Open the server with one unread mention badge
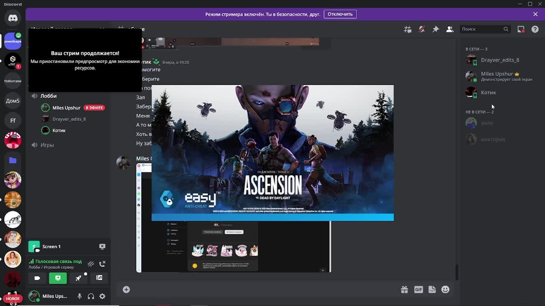The width and height of the screenshot is (545, 306). [x=13, y=61]
